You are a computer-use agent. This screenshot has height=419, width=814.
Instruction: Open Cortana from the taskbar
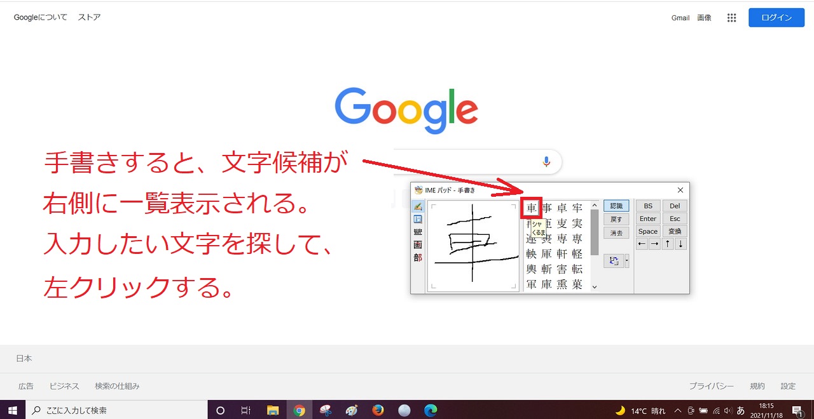221,410
